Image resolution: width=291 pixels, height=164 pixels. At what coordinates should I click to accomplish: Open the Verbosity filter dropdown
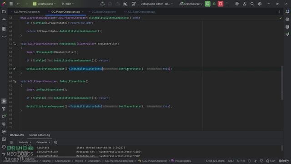click(x=25, y=142)
